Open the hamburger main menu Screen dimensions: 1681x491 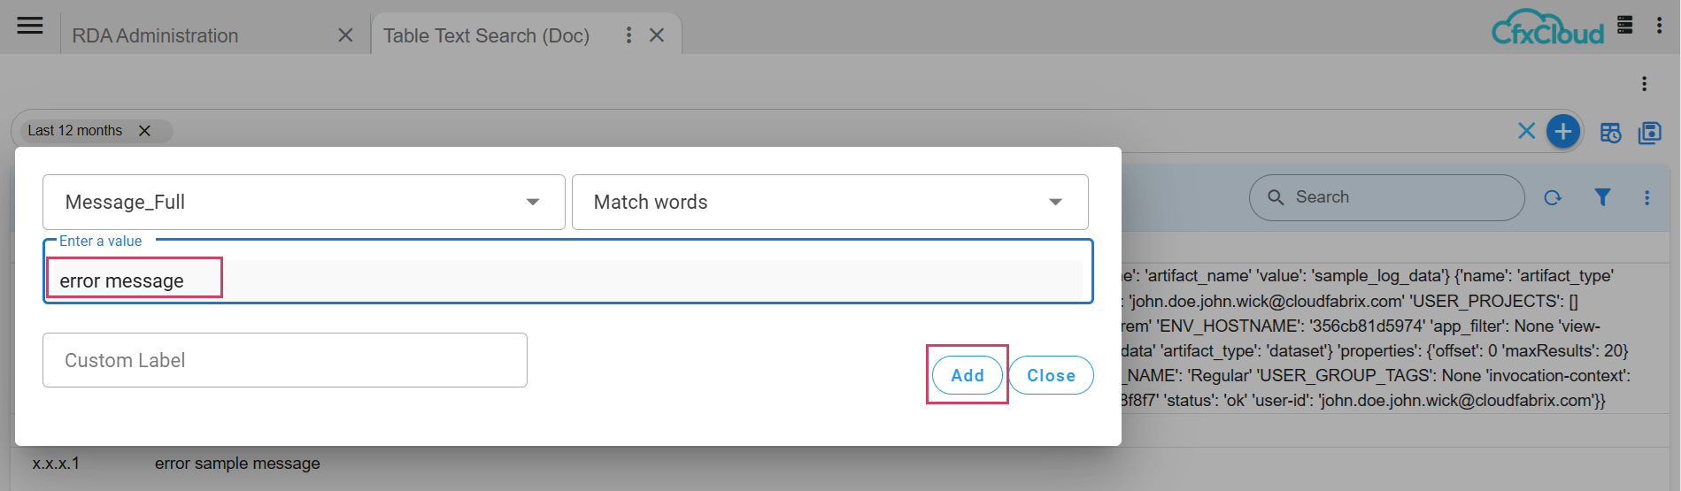[x=30, y=26]
